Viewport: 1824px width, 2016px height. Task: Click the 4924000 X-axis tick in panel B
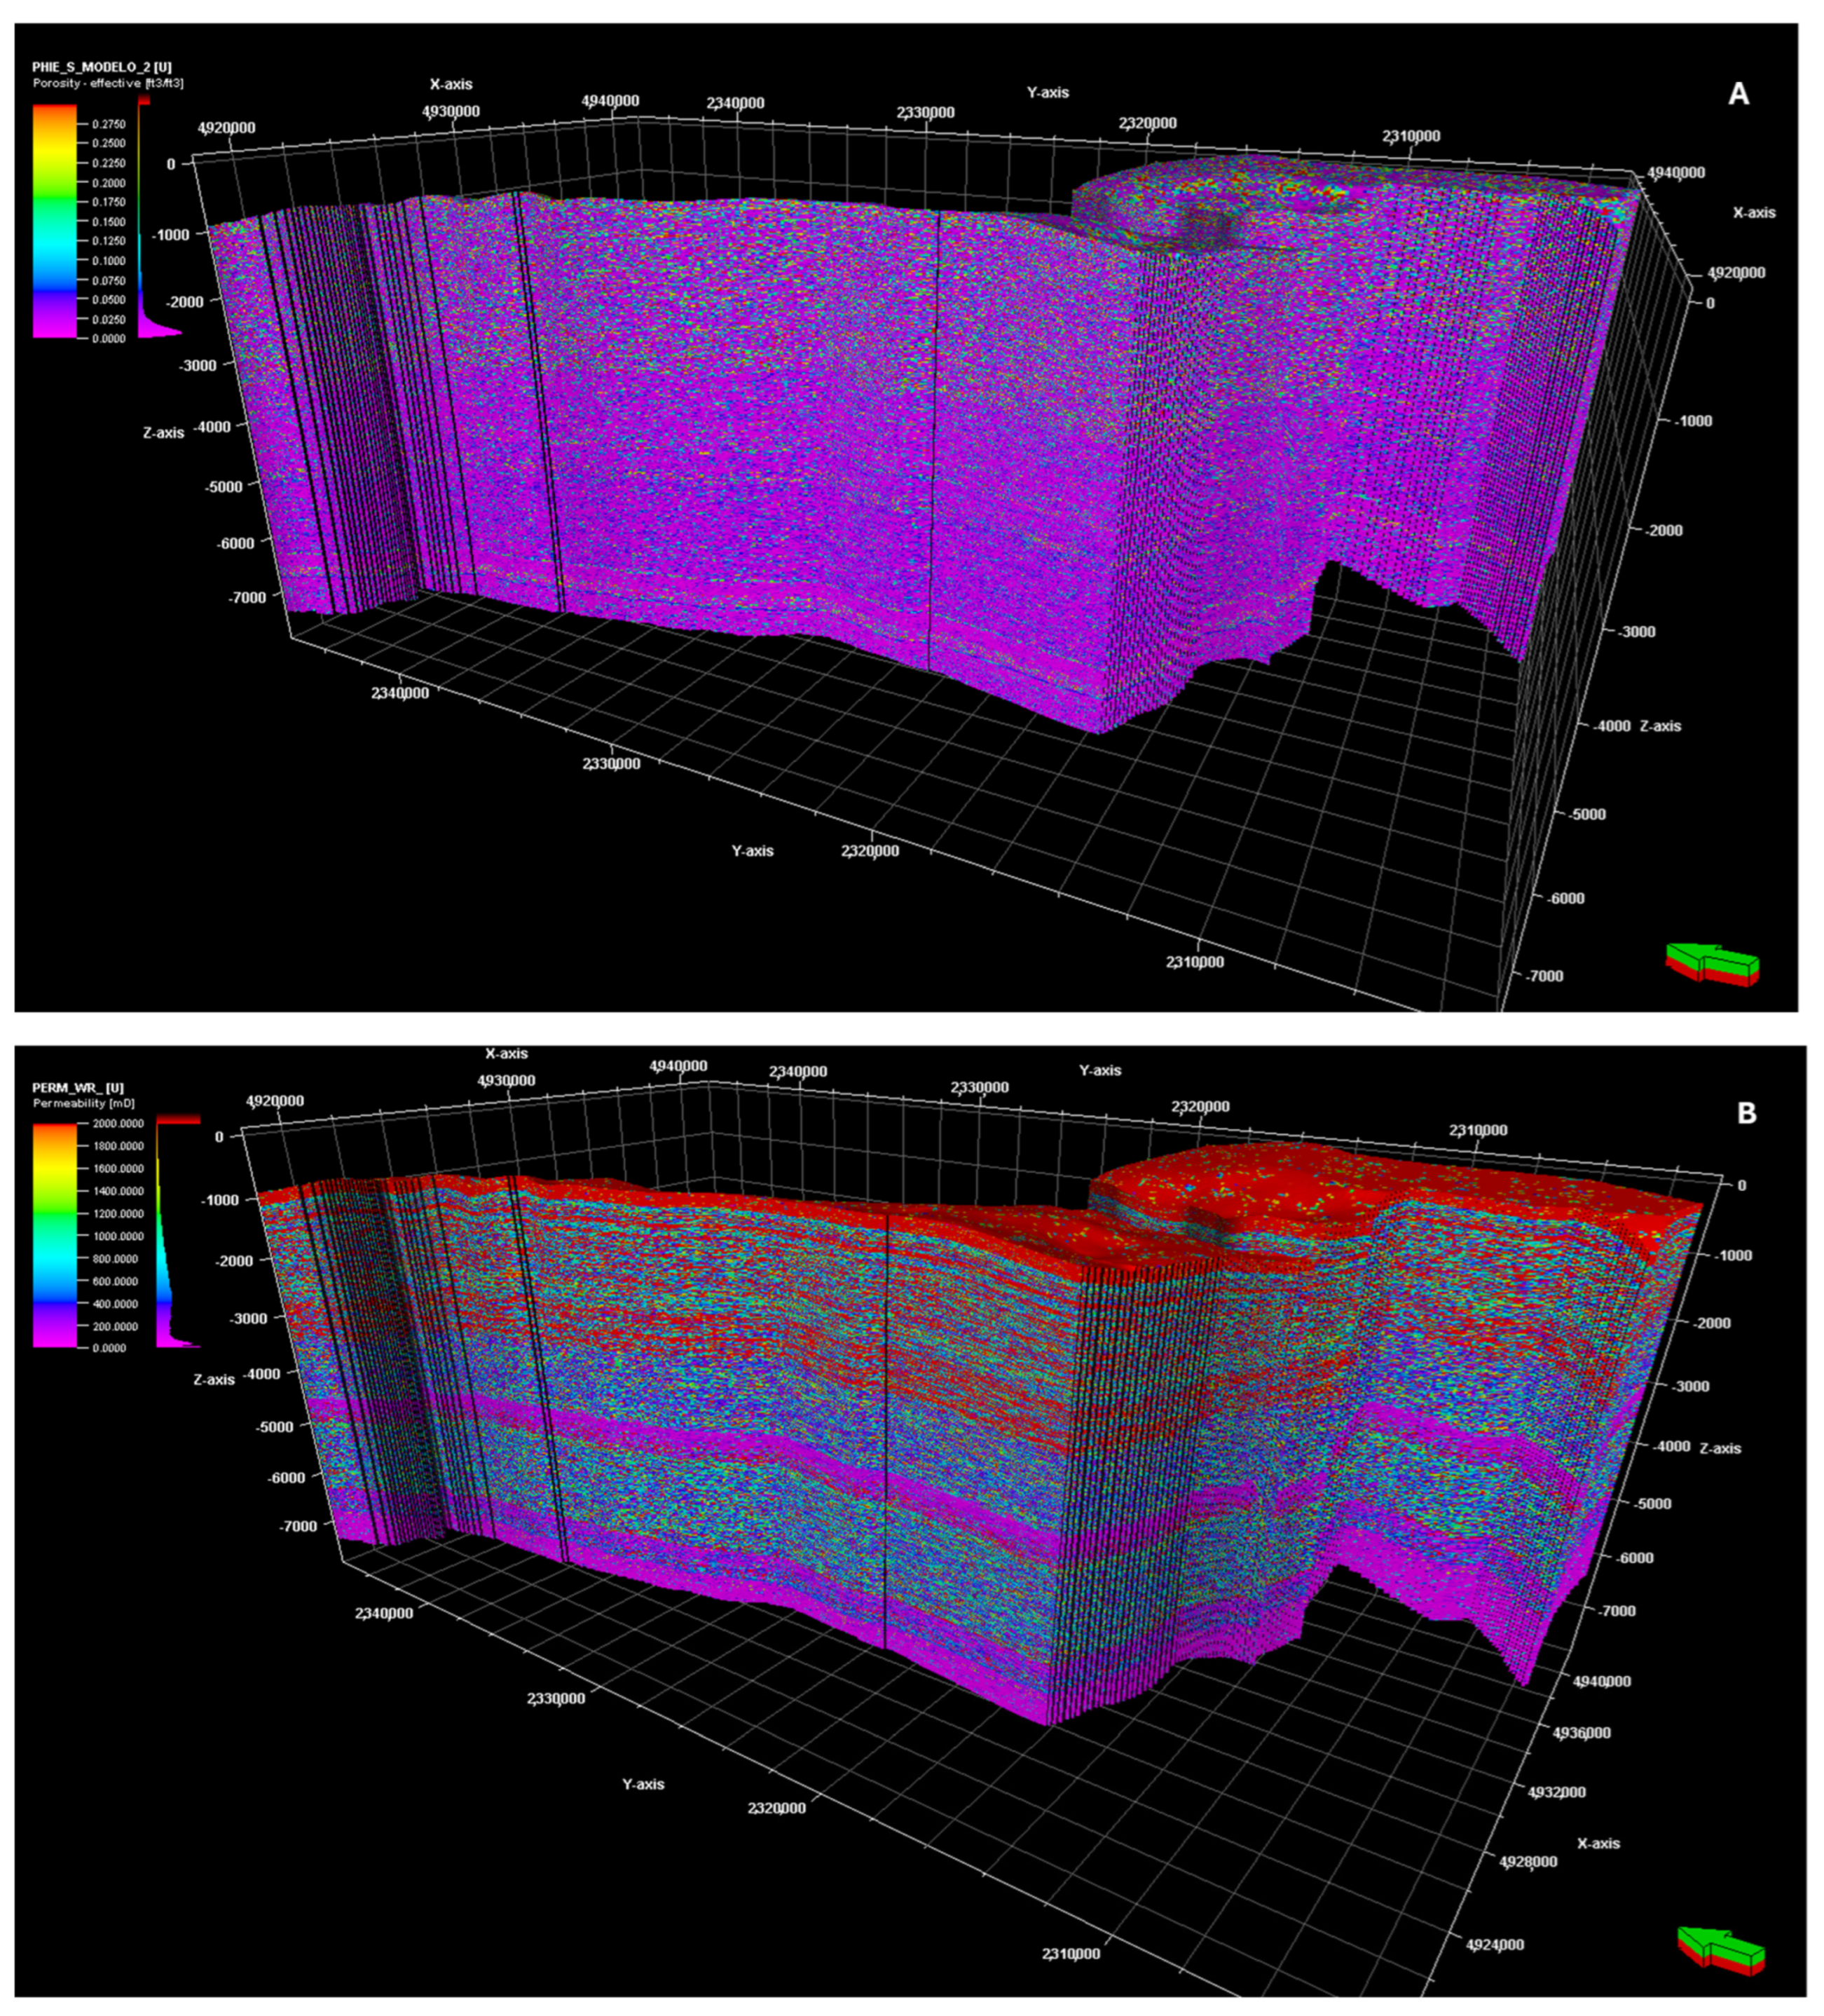1494,1944
